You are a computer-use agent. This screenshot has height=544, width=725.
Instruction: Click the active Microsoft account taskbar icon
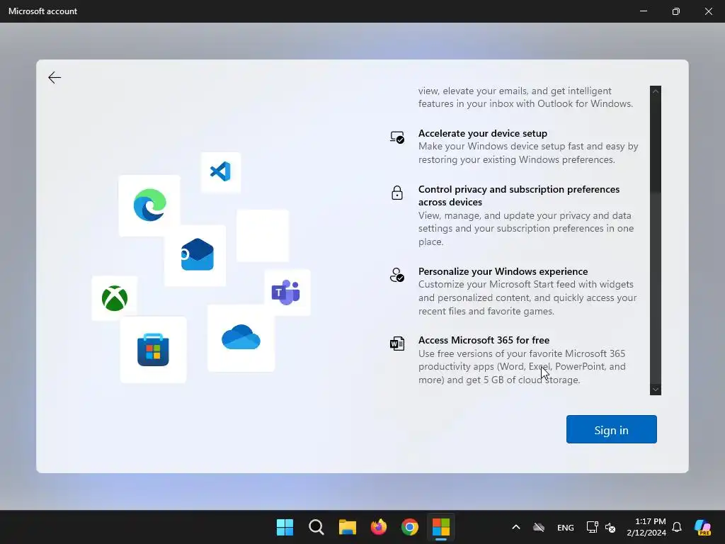pyautogui.click(x=441, y=527)
